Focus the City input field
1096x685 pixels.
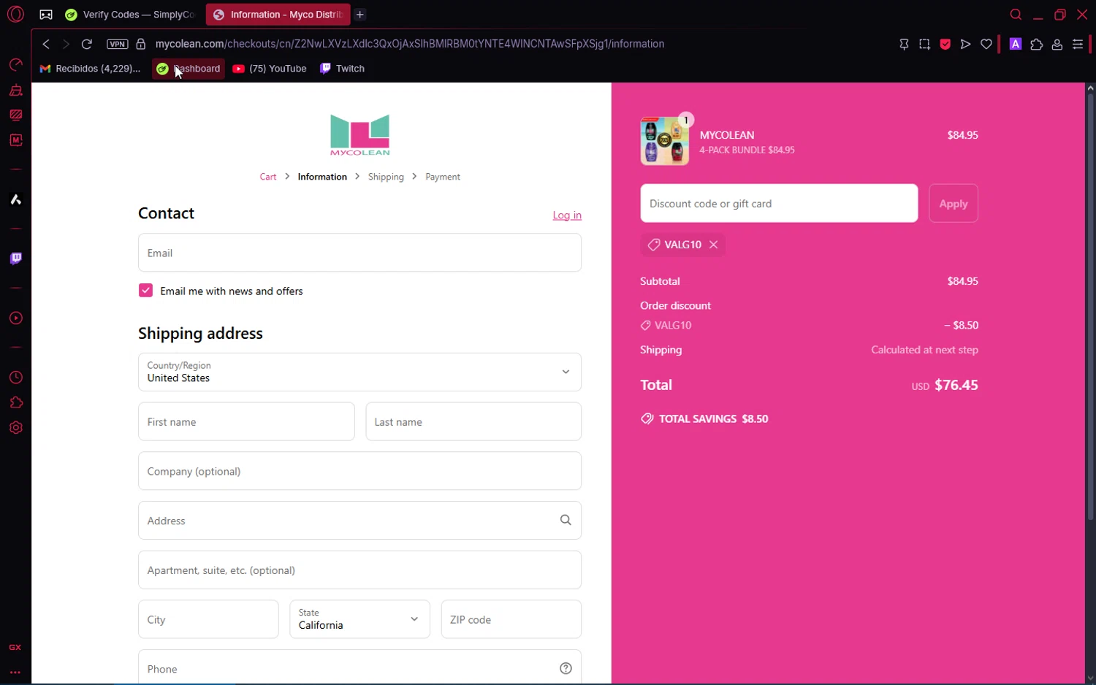(x=208, y=619)
